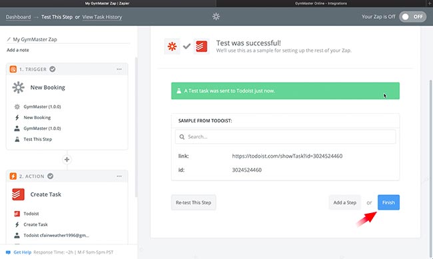
Task: Click the Todoist sample search field
Action: pos(285,136)
